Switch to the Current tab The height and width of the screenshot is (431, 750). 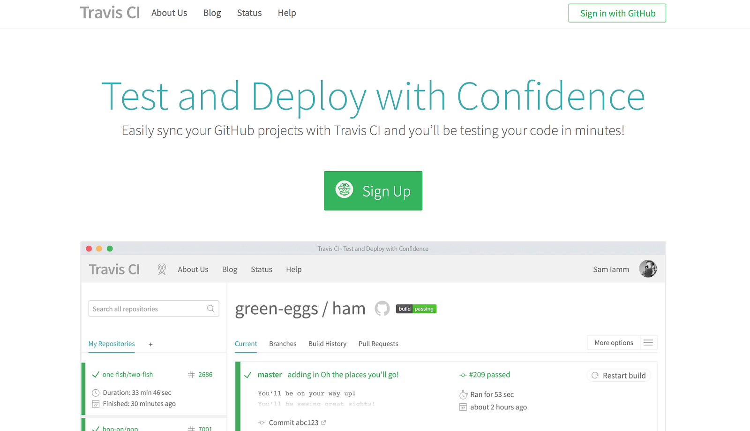246,344
